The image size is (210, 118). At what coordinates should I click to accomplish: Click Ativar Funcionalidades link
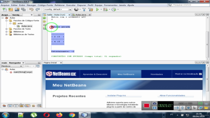[x=172, y=95]
